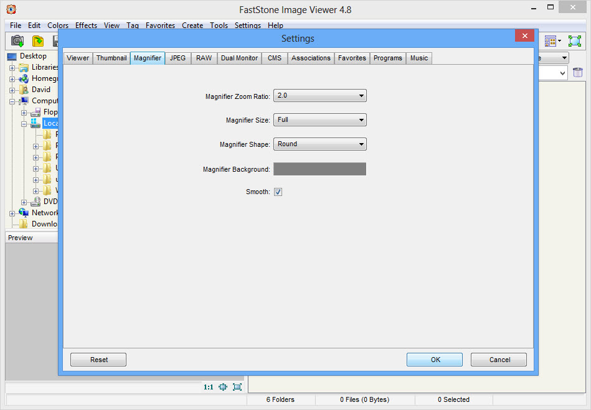
Task: Collapse the Computer tree node
Action: click(12, 101)
